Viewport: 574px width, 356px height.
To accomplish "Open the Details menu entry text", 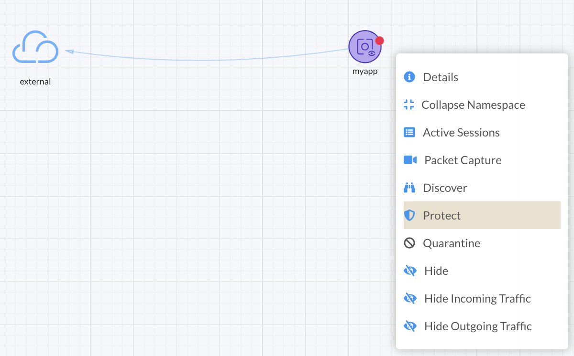I will pyautogui.click(x=441, y=77).
